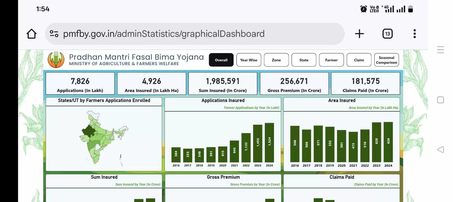Click 'Ministry of Agriculture & Farmers Welfare' text
453x202 pixels.
click(x=124, y=64)
